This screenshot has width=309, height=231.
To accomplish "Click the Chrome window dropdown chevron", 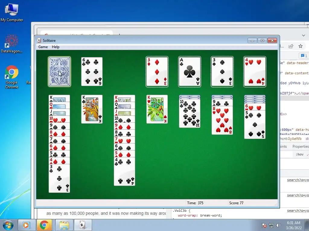I will 304,35.
